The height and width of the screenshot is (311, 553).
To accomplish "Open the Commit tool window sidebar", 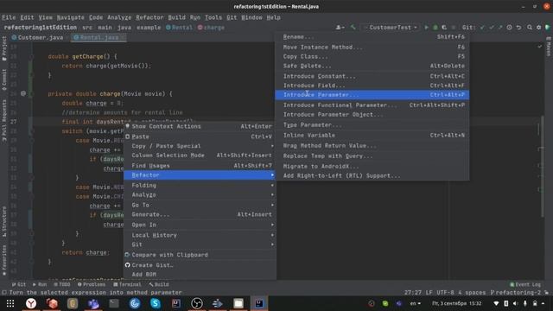I will [4, 79].
